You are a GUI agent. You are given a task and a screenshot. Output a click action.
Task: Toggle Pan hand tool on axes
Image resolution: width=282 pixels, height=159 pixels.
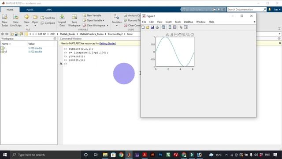180,34
